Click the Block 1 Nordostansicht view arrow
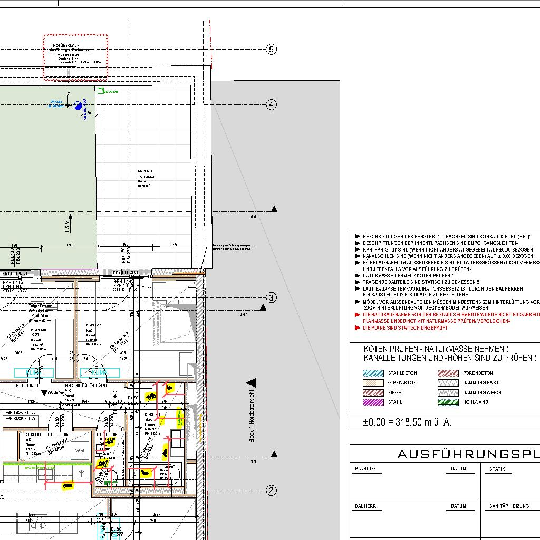540x540 pixels. (x=252, y=382)
